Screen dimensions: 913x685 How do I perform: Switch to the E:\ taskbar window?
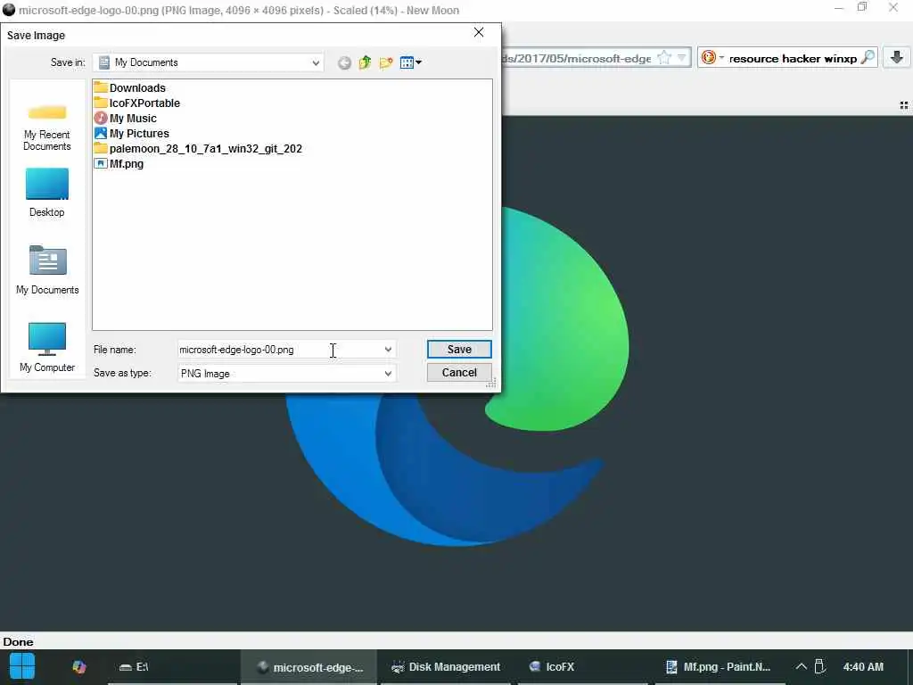coord(172,667)
